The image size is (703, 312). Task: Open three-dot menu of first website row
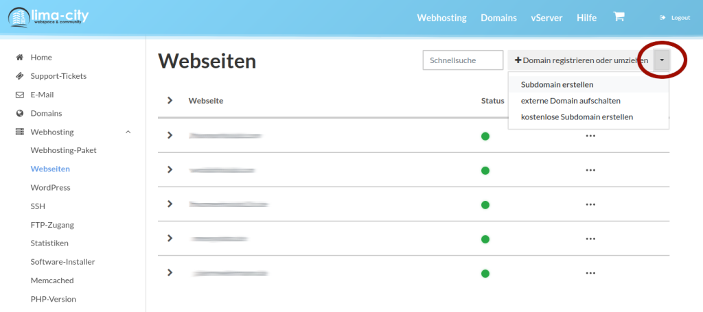pyautogui.click(x=590, y=136)
